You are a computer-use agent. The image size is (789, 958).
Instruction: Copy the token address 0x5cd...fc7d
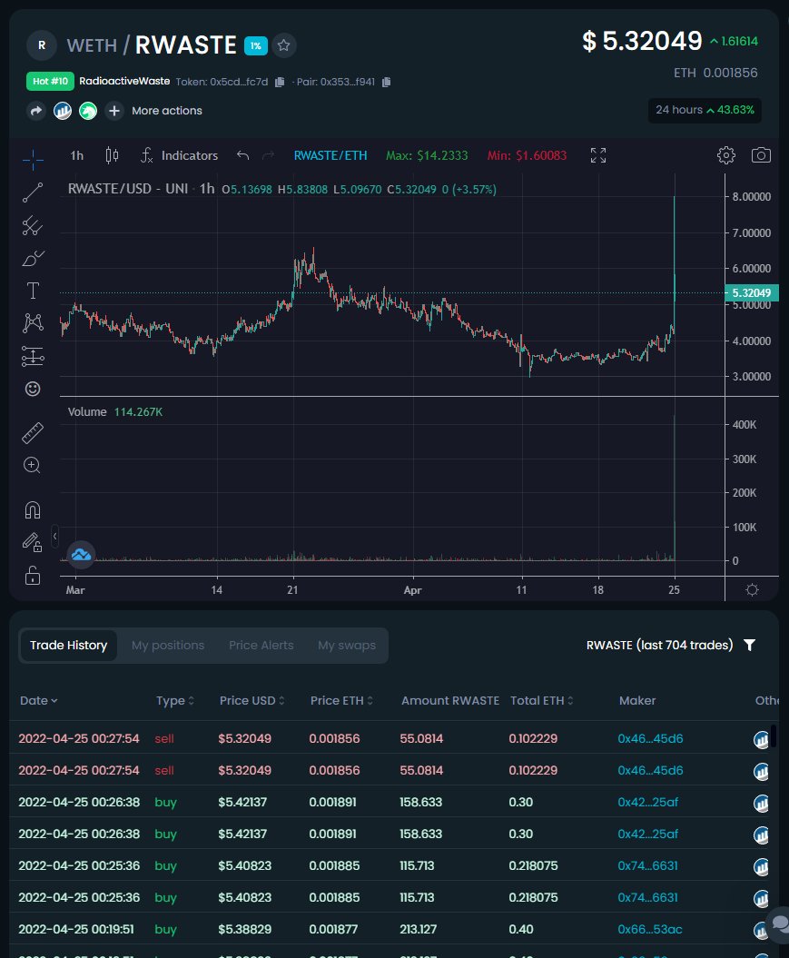280,82
